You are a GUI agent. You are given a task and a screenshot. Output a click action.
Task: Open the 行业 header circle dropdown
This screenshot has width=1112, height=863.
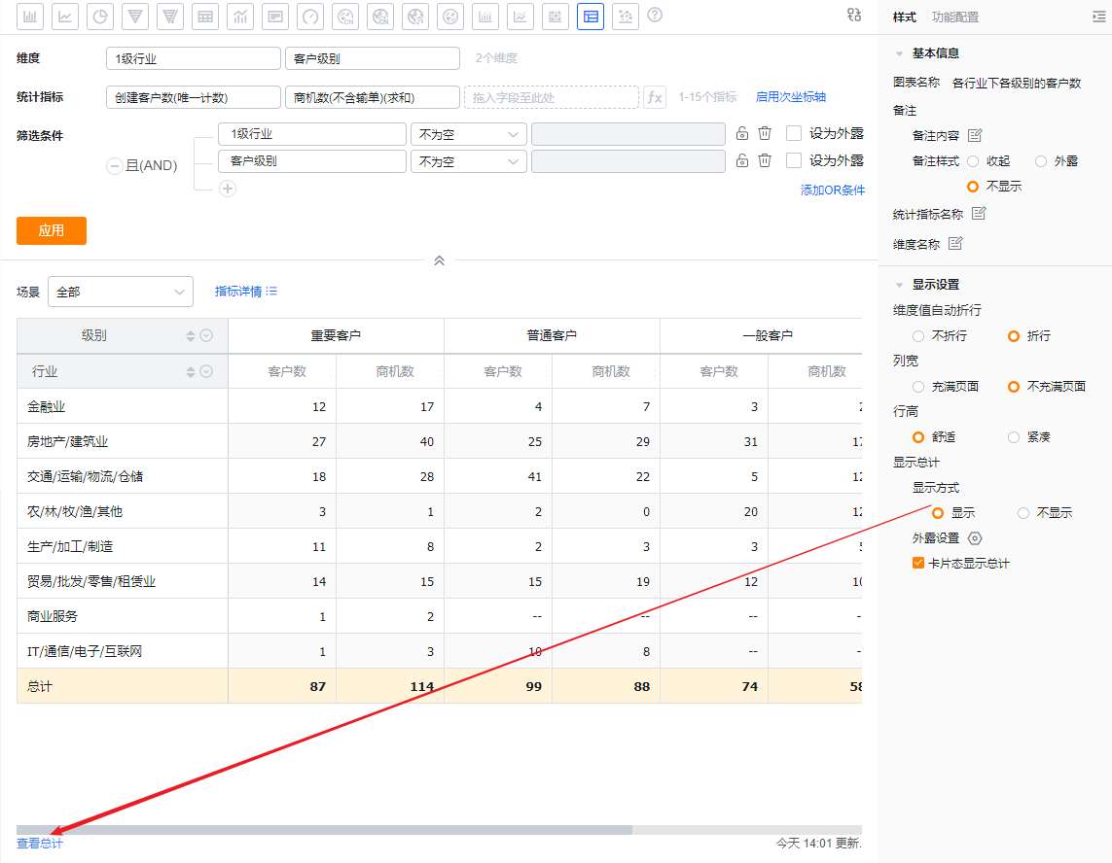tap(206, 371)
